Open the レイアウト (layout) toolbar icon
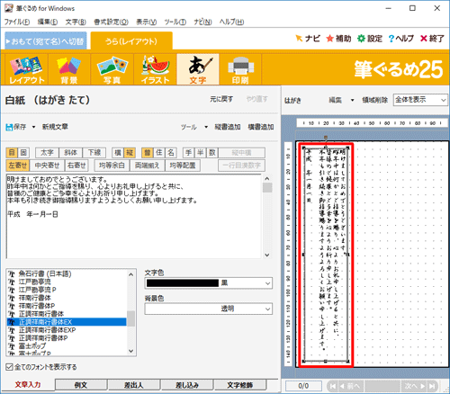This screenshot has height=394, width=450. (26, 69)
